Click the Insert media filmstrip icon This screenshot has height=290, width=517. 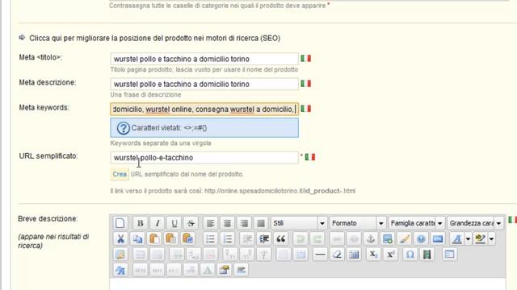pyautogui.click(x=427, y=255)
